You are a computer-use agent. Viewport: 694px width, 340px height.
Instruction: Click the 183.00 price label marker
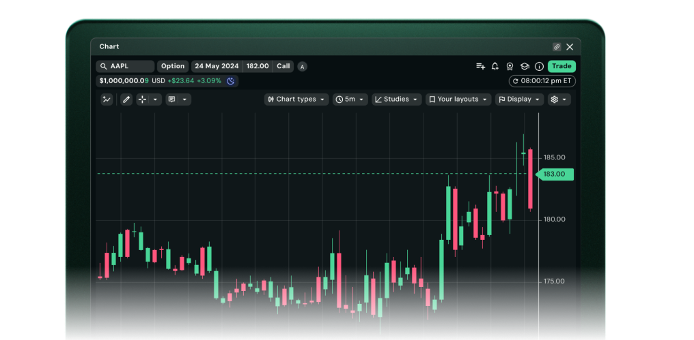[x=555, y=174]
